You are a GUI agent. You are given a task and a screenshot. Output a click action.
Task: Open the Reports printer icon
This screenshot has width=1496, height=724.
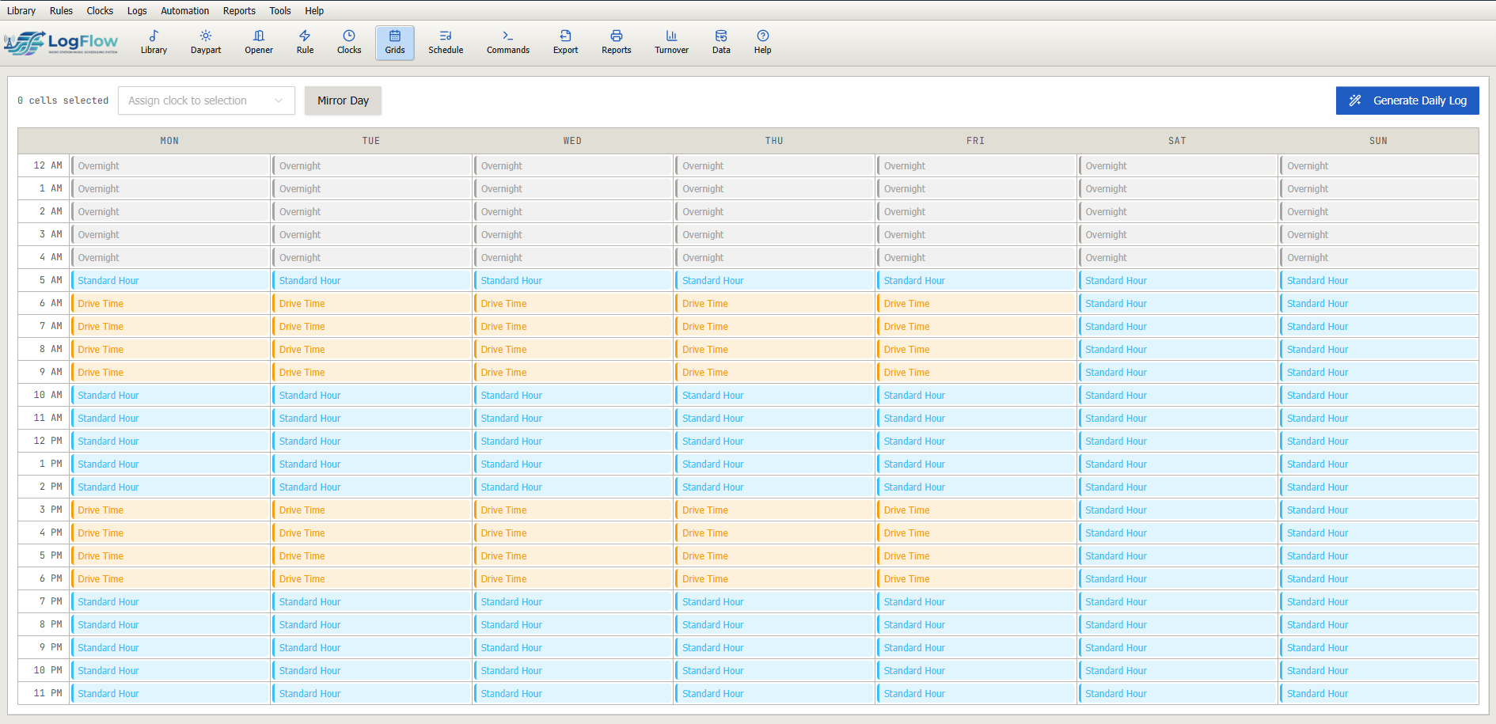tap(617, 43)
